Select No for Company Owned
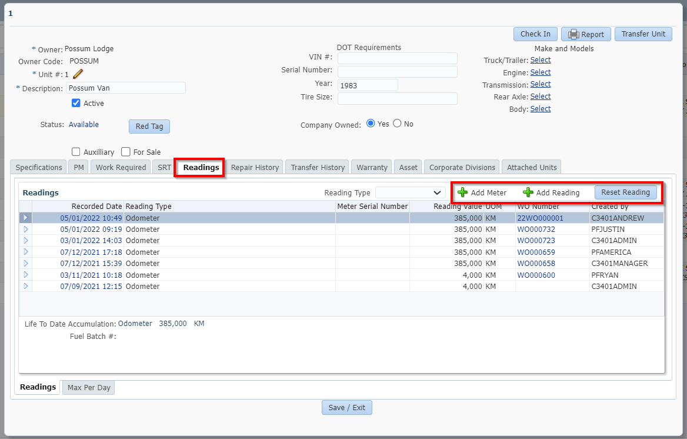 [x=397, y=123]
